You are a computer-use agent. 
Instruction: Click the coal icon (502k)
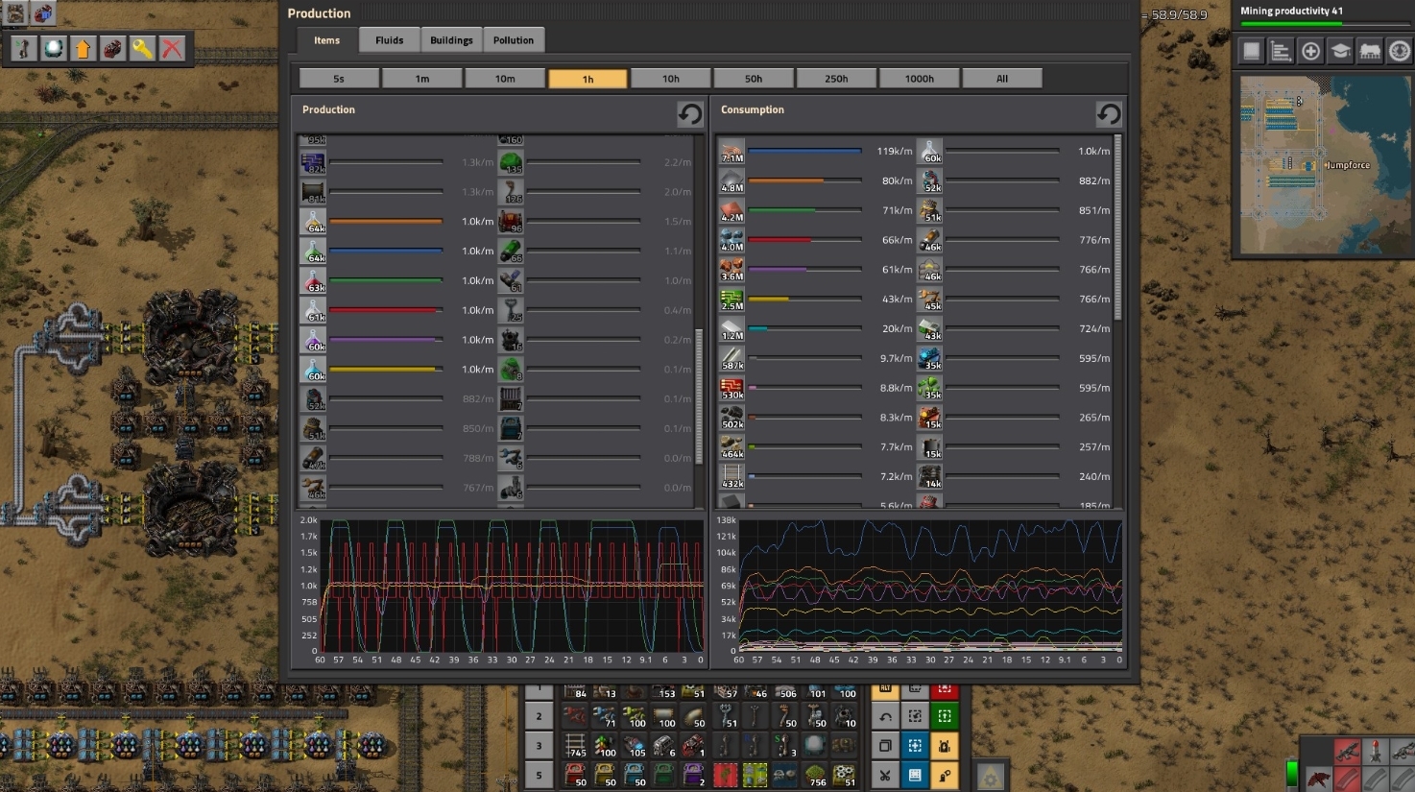(731, 419)
